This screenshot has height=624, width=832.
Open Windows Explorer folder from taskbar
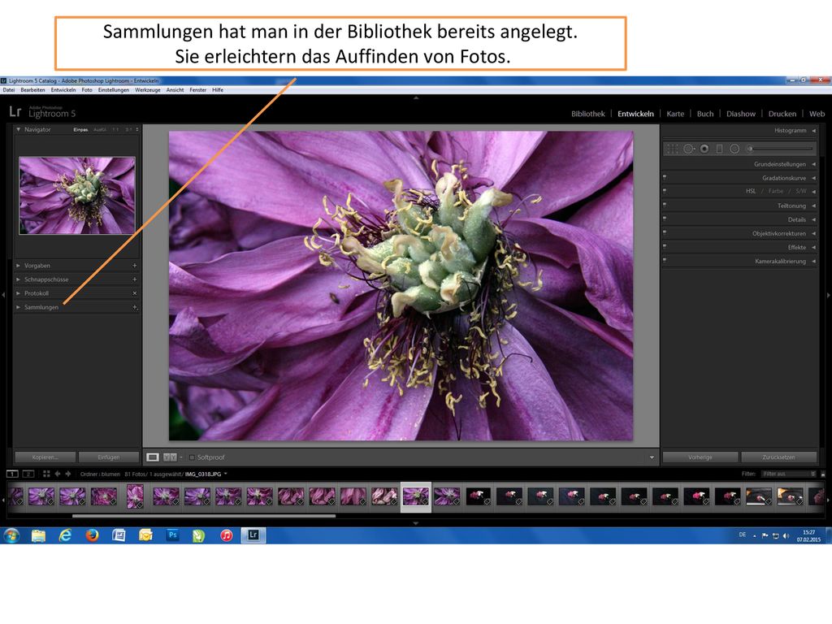click(x=38, y=535)
